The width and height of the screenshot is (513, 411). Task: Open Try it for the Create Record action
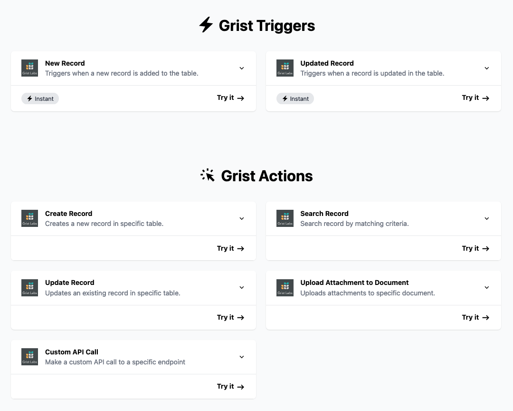(230, 248)
